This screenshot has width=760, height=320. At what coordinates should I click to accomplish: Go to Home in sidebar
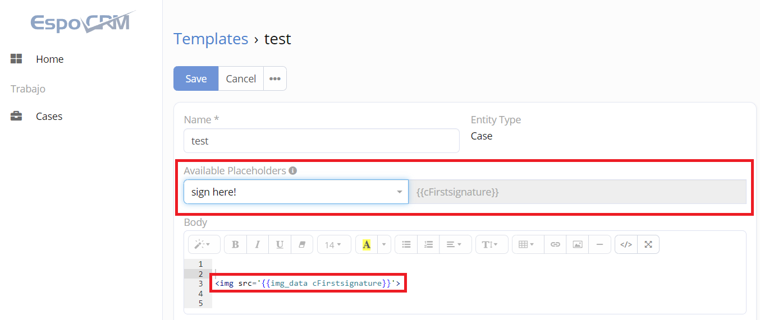49,59
